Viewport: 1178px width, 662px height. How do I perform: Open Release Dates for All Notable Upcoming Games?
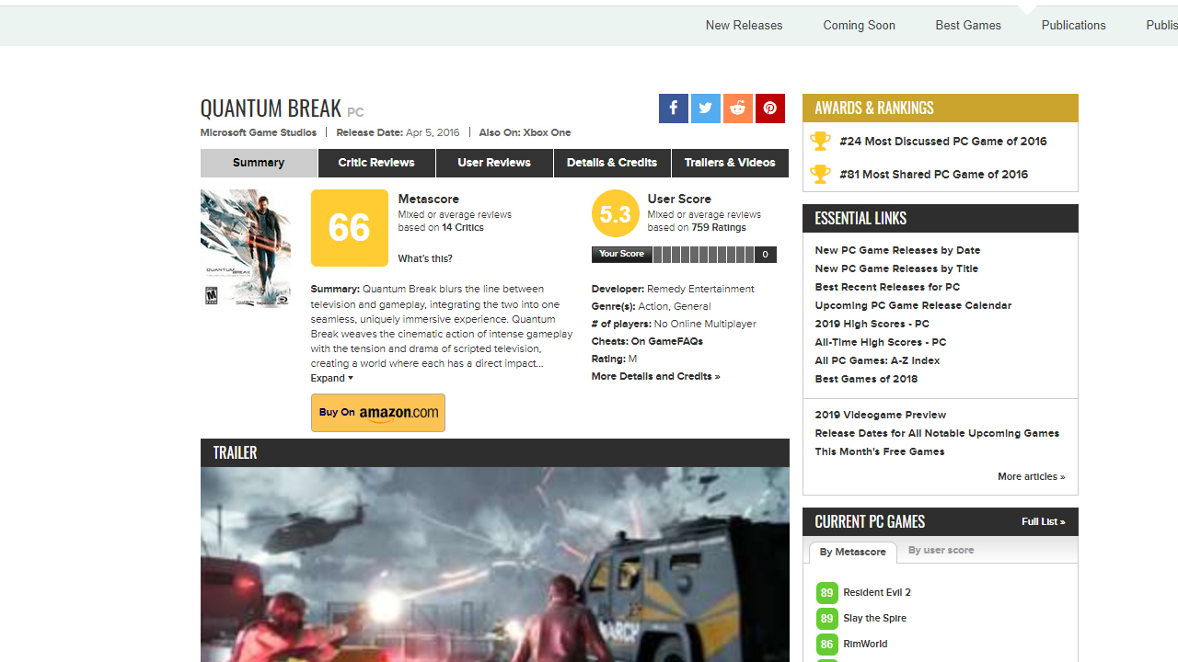point(937,433)
